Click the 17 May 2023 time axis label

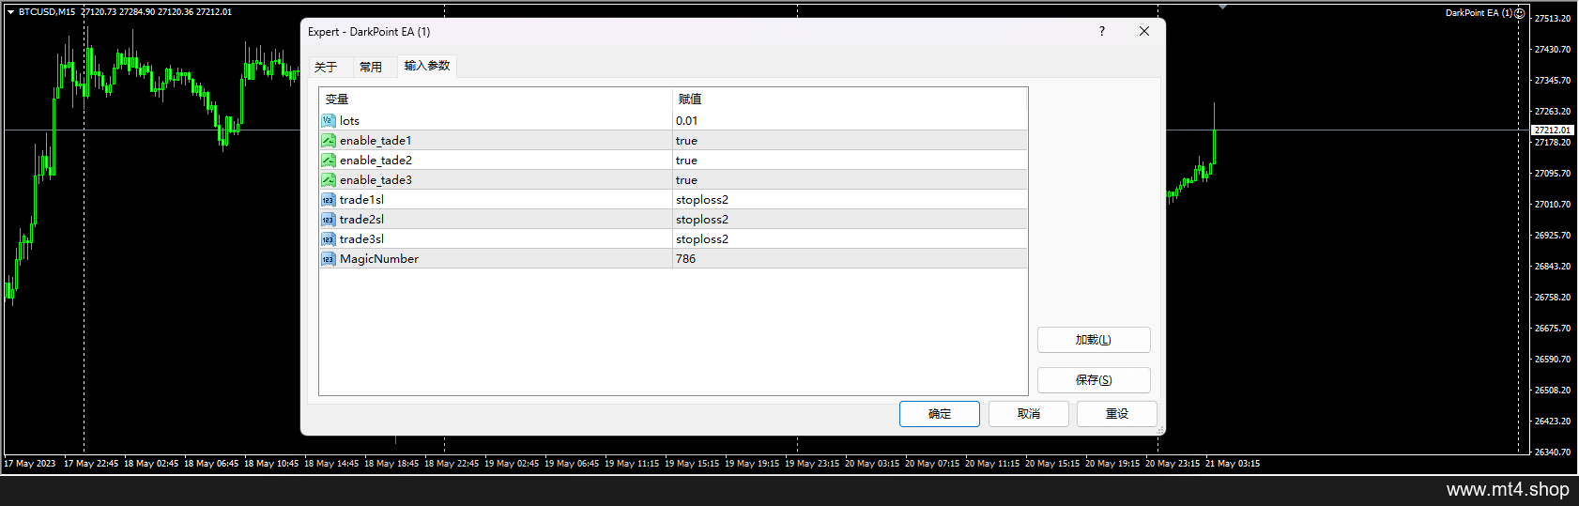30,464
